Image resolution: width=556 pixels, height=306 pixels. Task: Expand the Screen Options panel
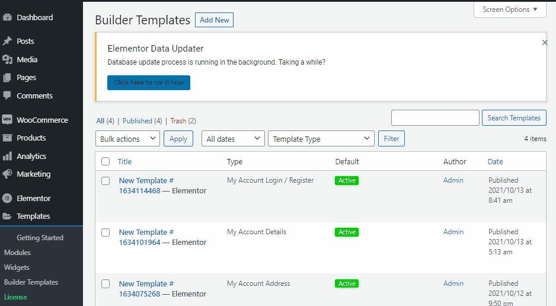click(x=510, y=9)
